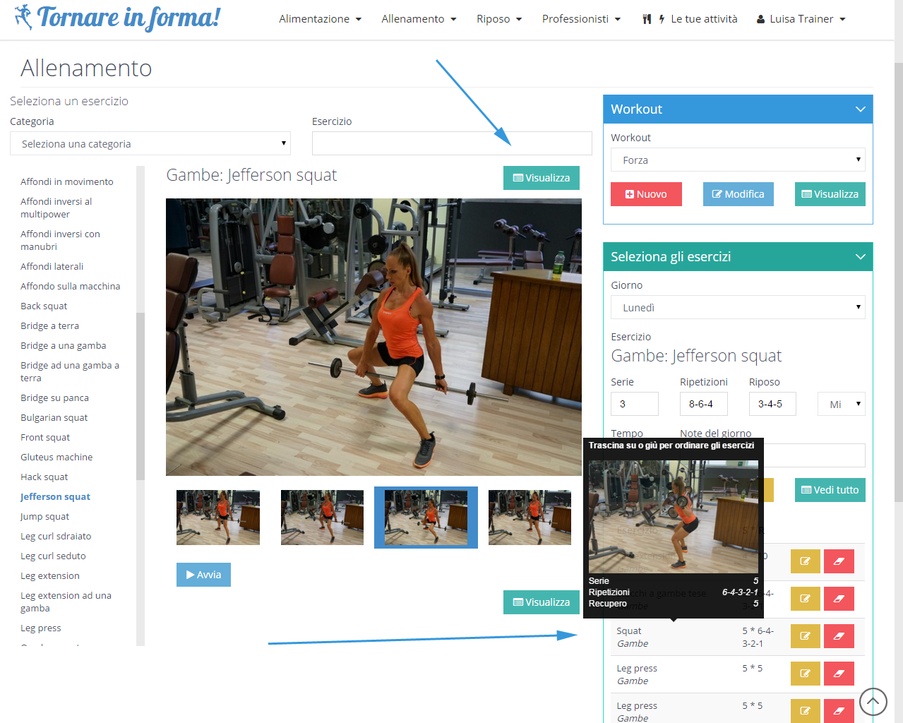
Task: Click the Vedi tutto button
Action: 830,490
